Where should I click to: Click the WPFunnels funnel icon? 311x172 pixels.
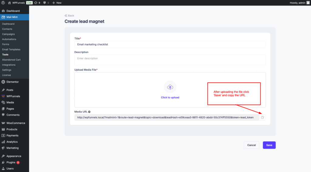click(x=3, y=96)
